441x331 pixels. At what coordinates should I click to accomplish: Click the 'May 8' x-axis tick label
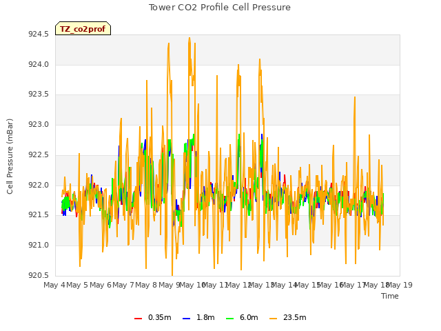[146, 285]
